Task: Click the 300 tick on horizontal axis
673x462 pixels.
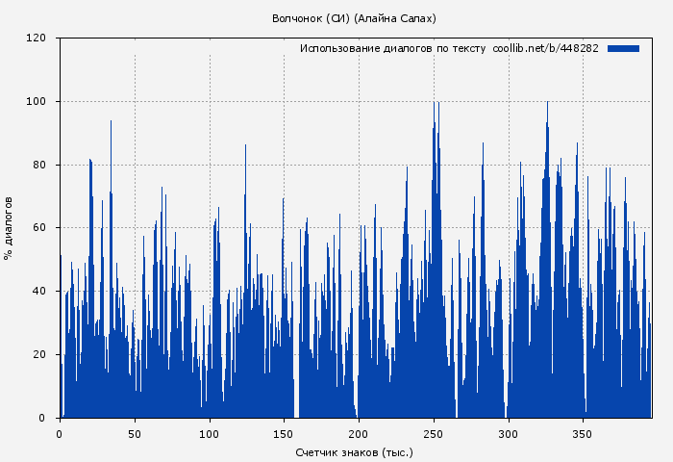Action: point(508,433)
